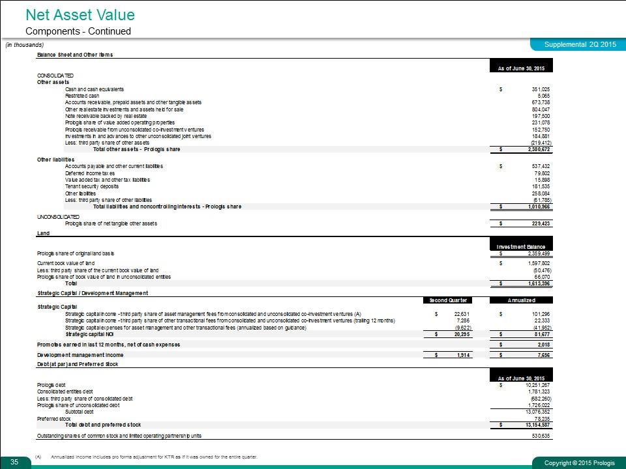Click 'Cash and cash equivalents' row label
Screen dimensions: 626x469
[x=95, y=89]
